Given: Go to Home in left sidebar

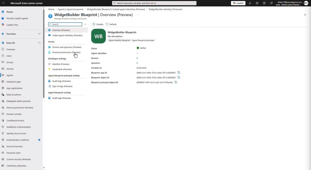Looking at the screenshot, I should 10,12.
